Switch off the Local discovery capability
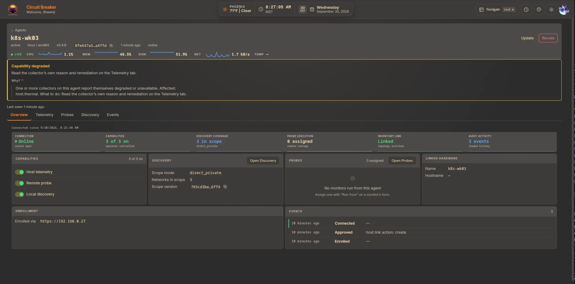This screenshot has height=284, width=575. 19,194
